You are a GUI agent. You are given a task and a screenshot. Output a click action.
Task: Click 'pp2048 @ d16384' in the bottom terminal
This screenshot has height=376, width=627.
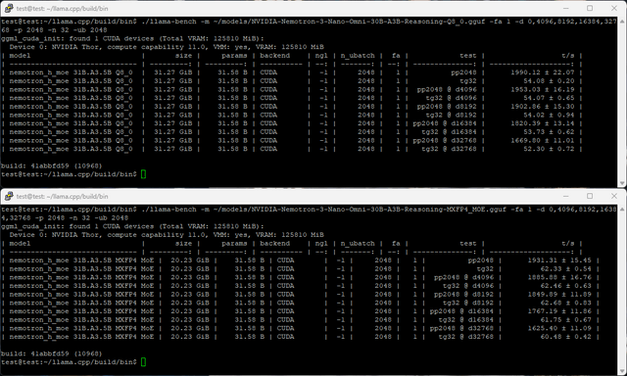point(461,311)
